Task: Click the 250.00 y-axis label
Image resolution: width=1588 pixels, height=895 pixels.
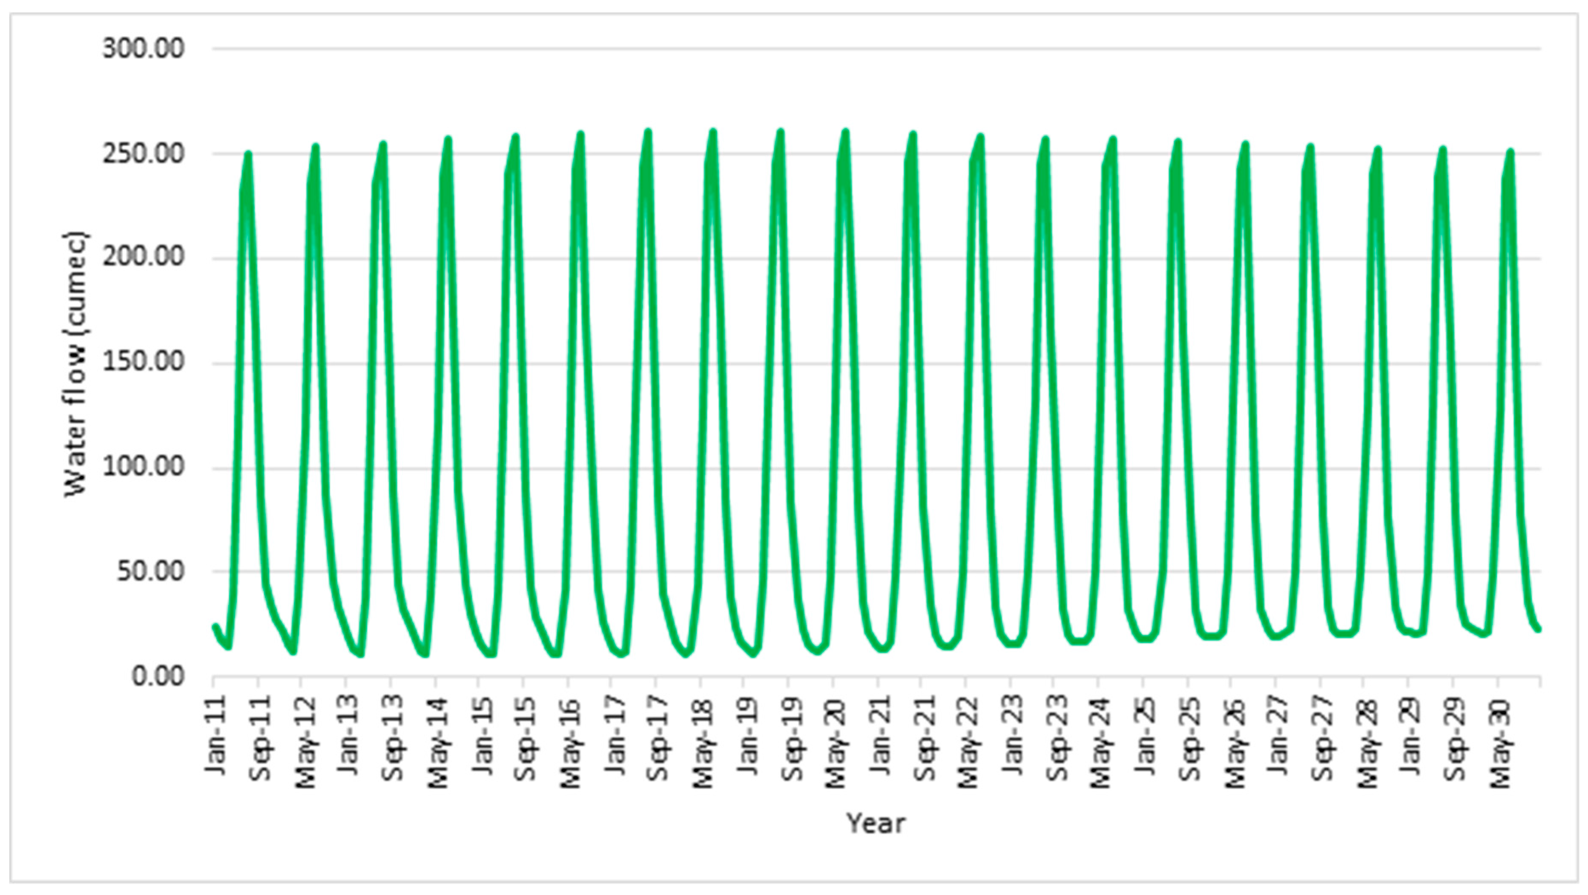Action: pos(144,153)
